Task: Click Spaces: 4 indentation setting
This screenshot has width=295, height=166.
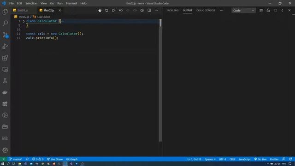Action: tap(210, 159)
